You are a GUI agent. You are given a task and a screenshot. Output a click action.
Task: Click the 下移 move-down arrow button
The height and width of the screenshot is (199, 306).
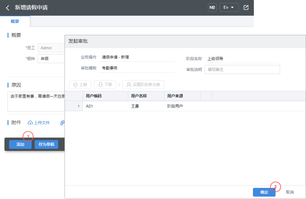pos(105,85)
